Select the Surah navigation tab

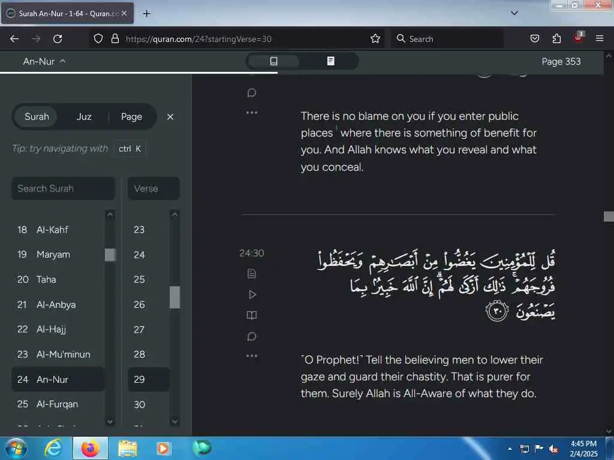[x=37, y=117]
